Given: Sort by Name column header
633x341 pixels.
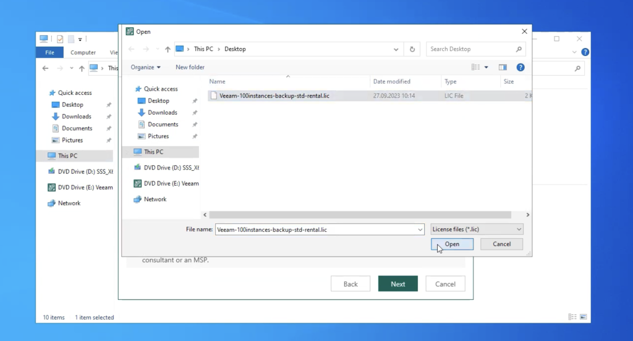Looking at the screenshot, I should (x=217, y=81).
